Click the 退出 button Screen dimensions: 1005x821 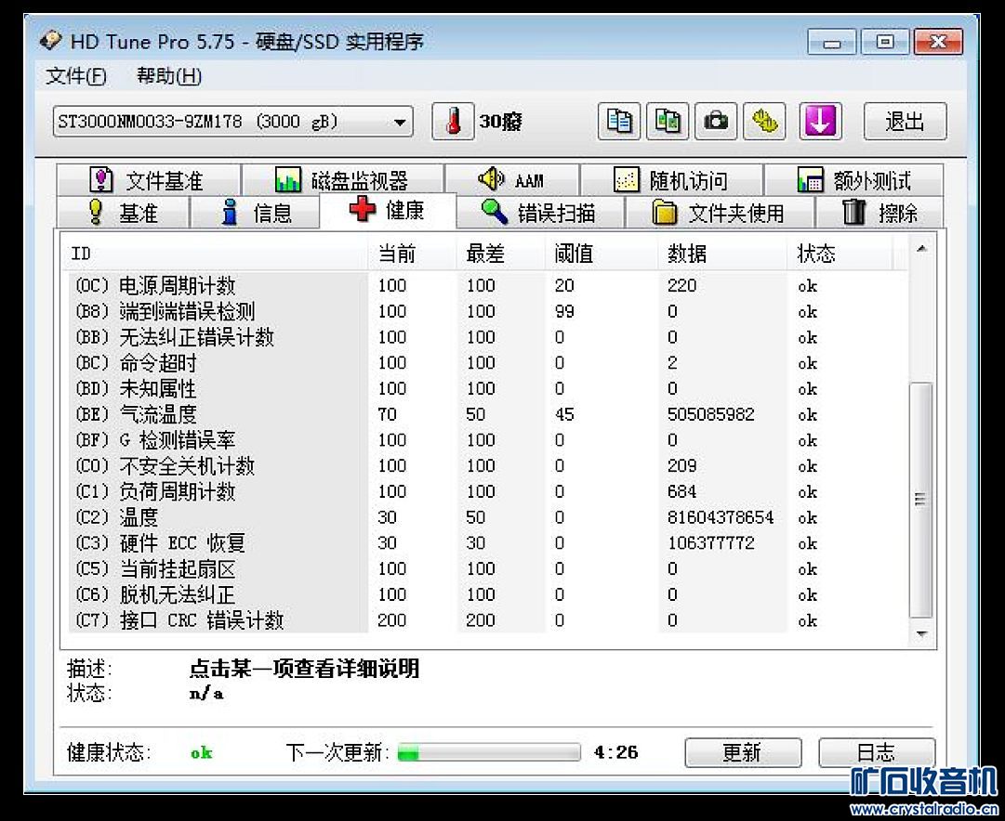click(905, 121)
